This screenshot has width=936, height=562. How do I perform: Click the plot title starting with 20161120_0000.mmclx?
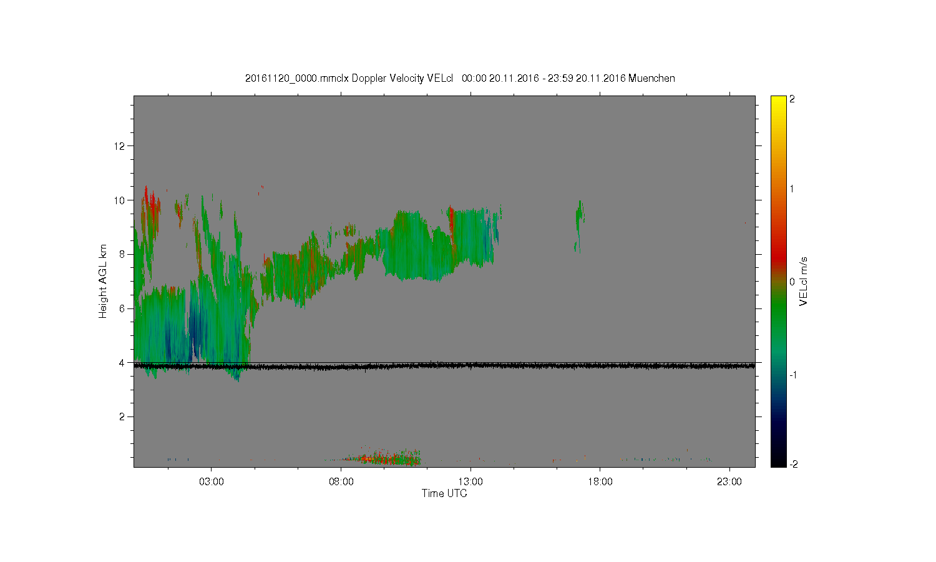[460, 78]
